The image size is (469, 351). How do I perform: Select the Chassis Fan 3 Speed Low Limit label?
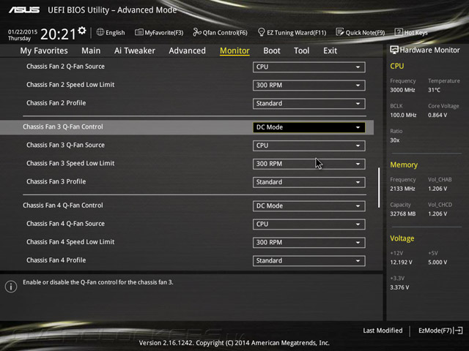click(70, 163)
